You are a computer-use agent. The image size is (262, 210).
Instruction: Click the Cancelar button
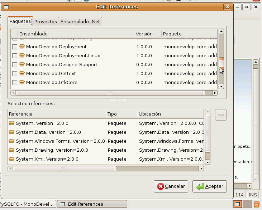point(171,186)
